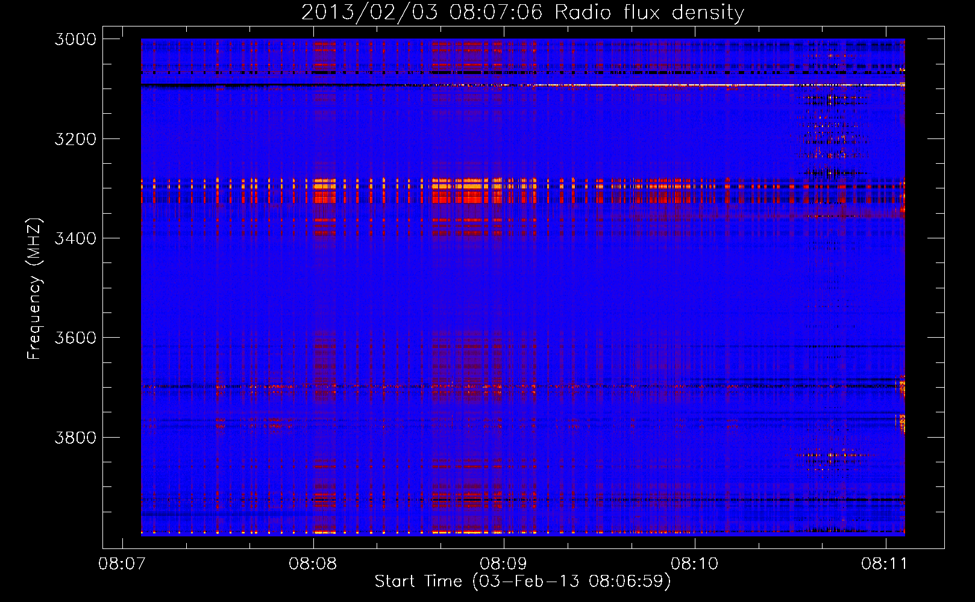The image size is (975, 602).
Task: Click the 08:08 time tick label
Action: pyautogui.click(x=313, y=564)
